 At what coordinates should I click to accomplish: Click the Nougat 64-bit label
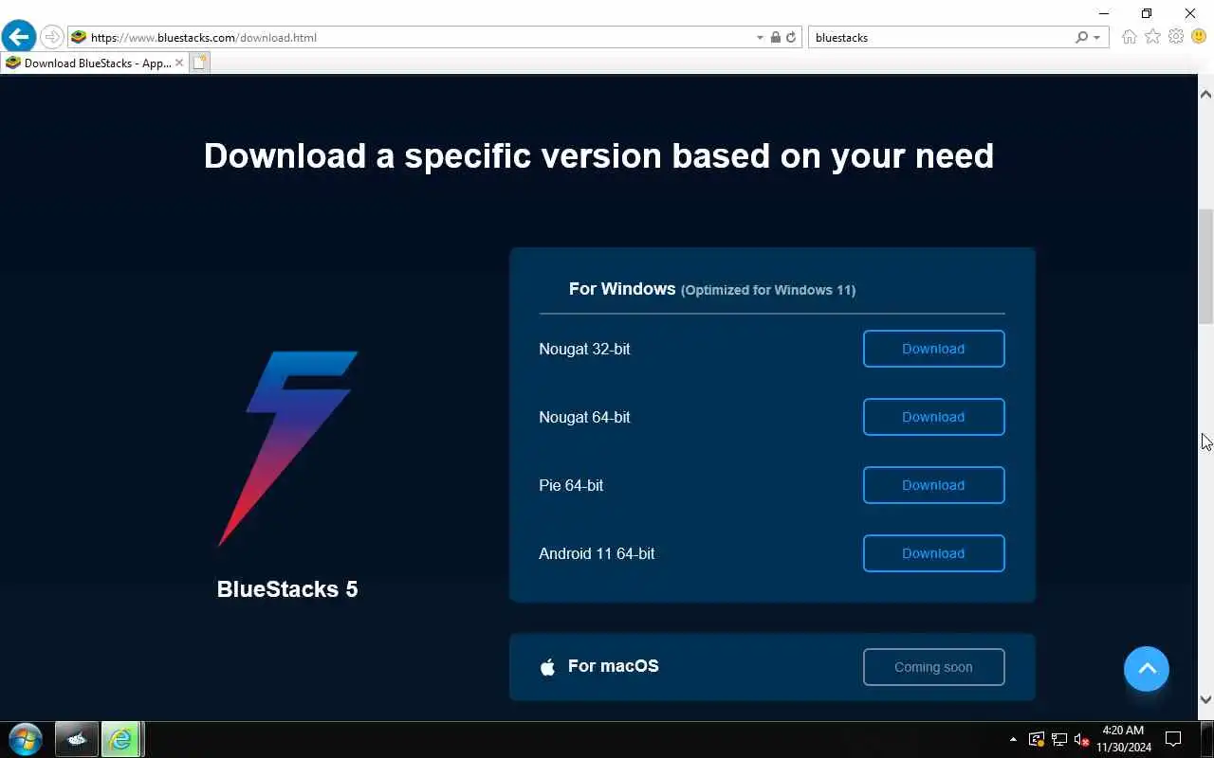584,417
